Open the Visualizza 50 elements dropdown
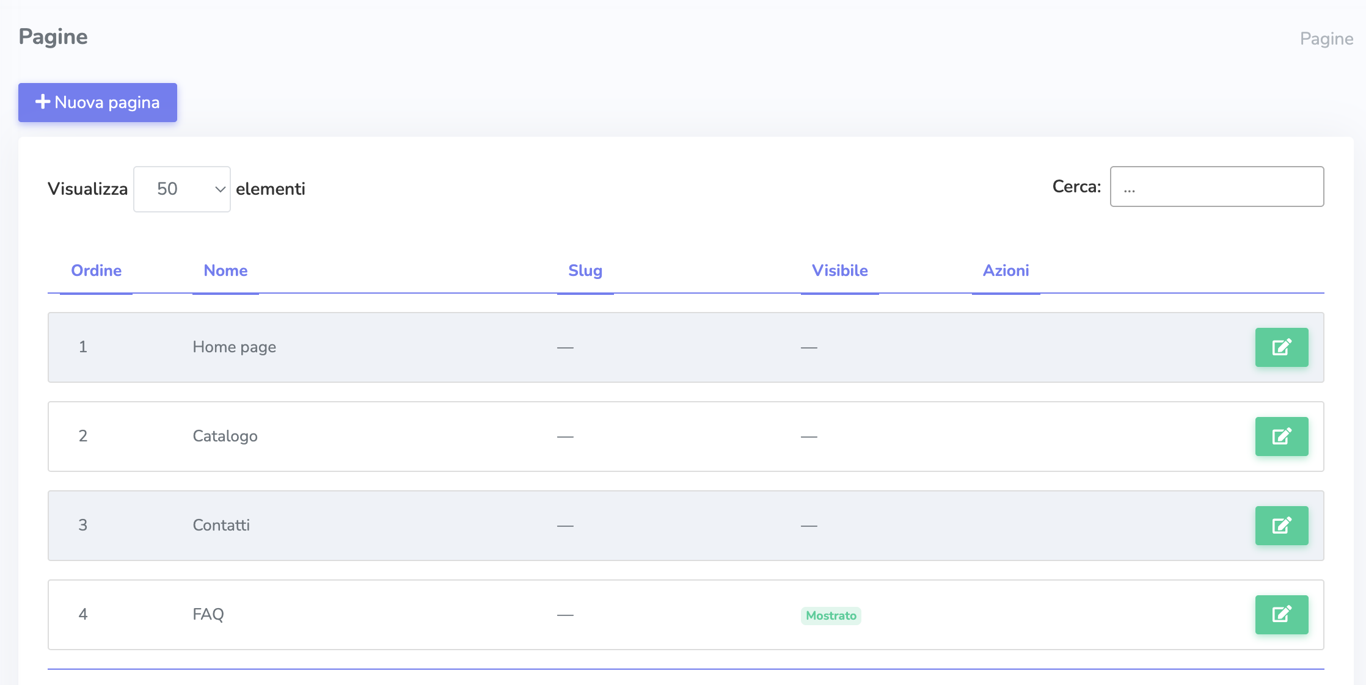 pos(181,189)
